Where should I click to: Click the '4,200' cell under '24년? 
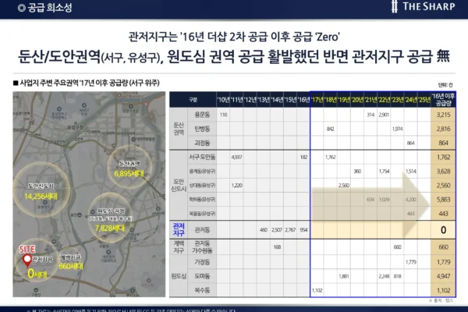click(411, 200)
